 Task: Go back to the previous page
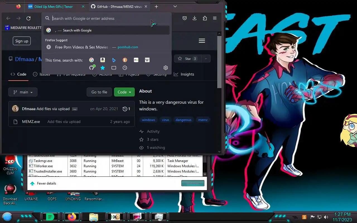click(8, 18)
